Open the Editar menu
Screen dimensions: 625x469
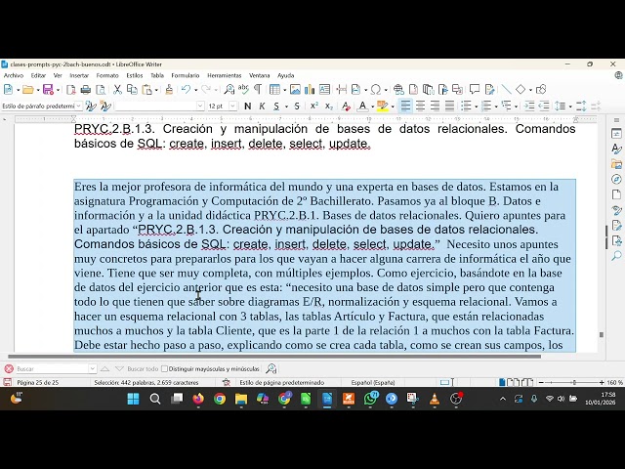38,75
